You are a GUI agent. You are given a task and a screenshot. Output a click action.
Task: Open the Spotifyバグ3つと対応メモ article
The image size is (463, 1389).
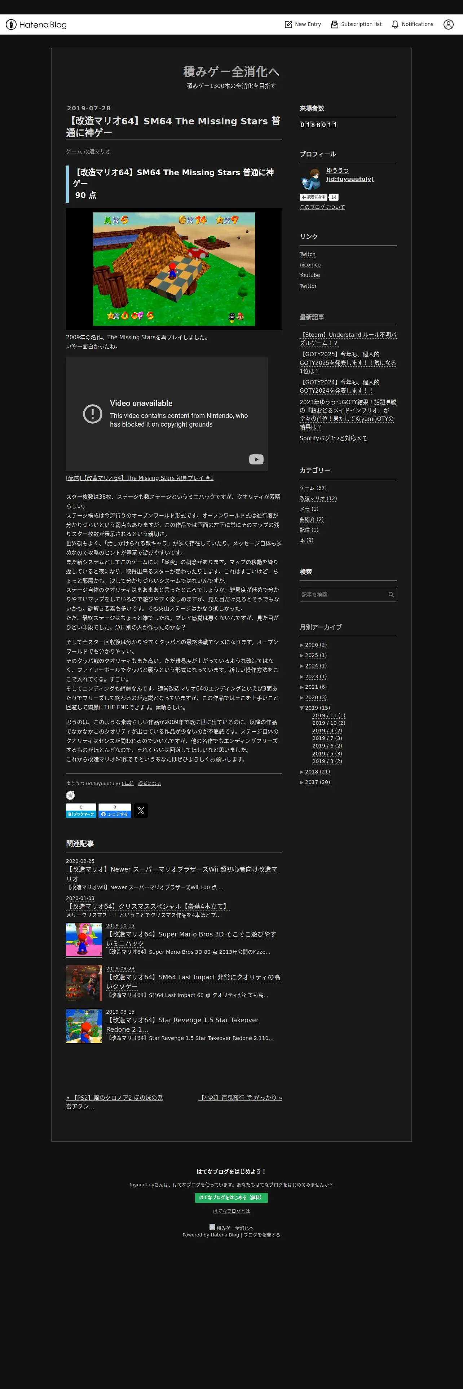[333, 438]
